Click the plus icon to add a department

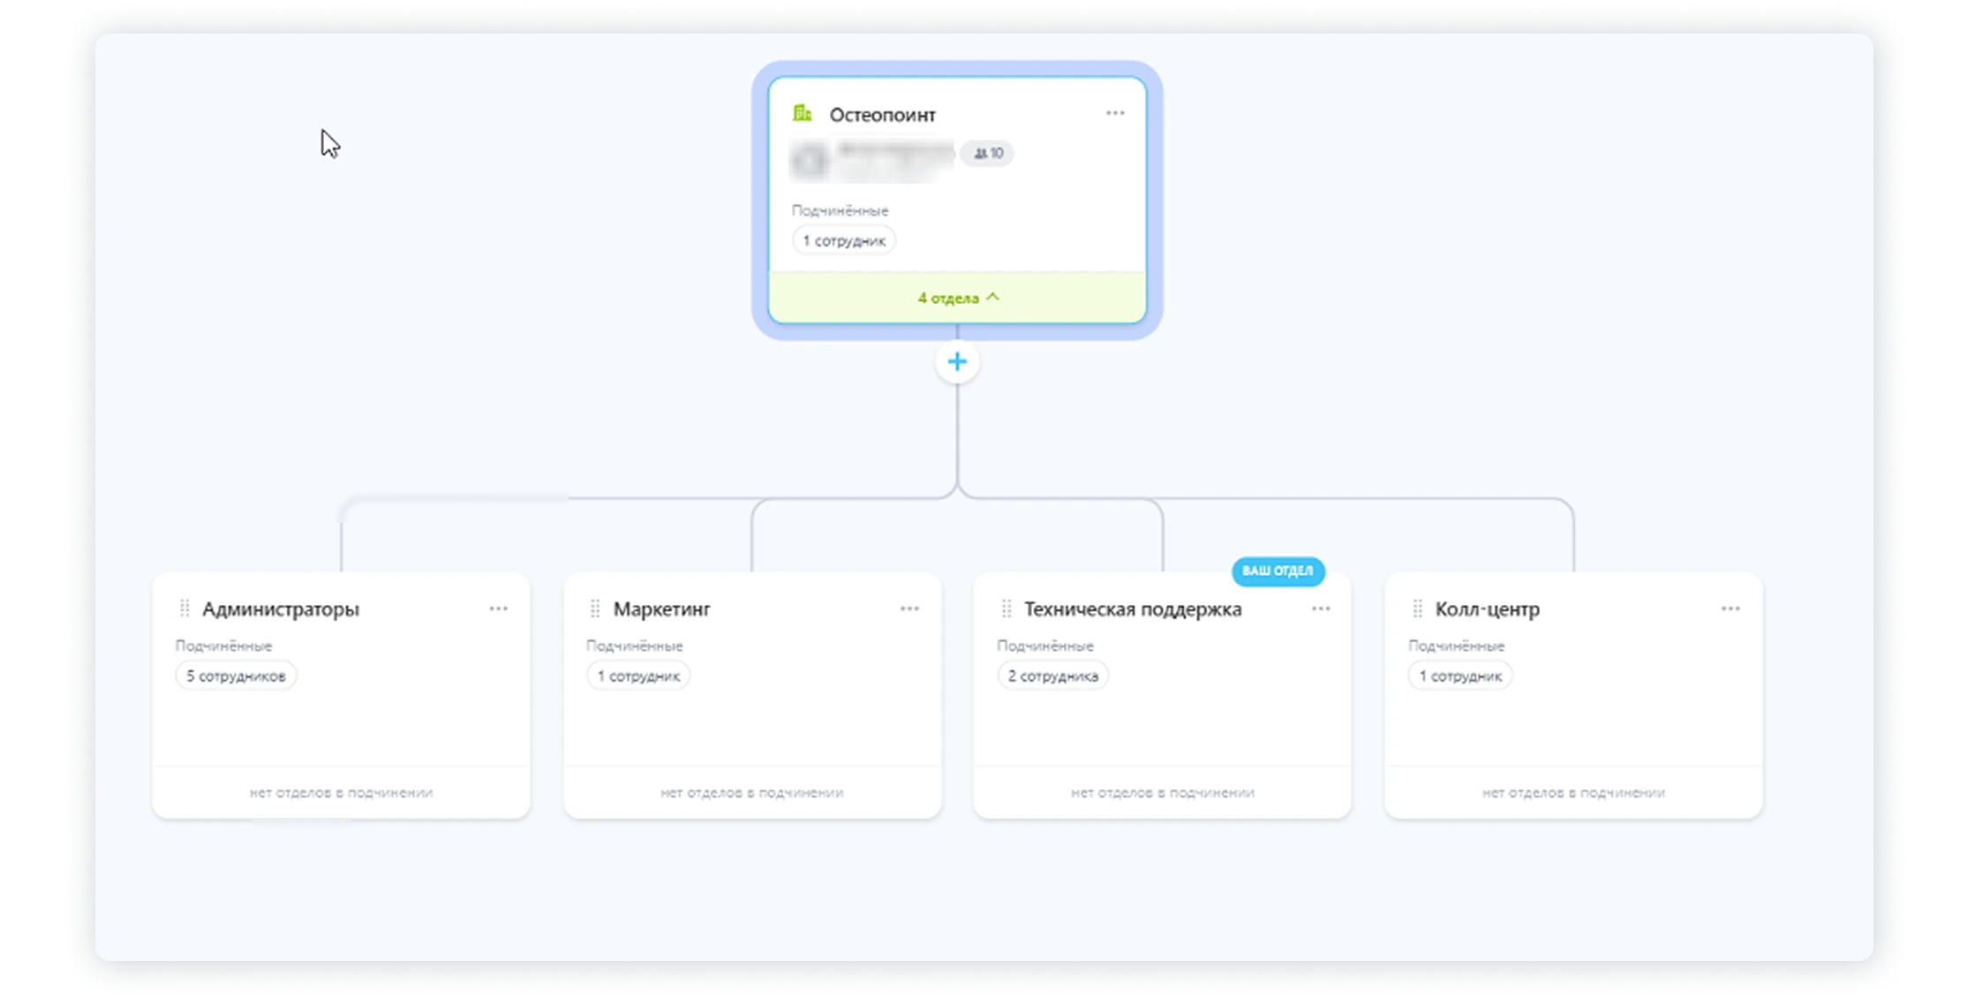coord(957,361)
